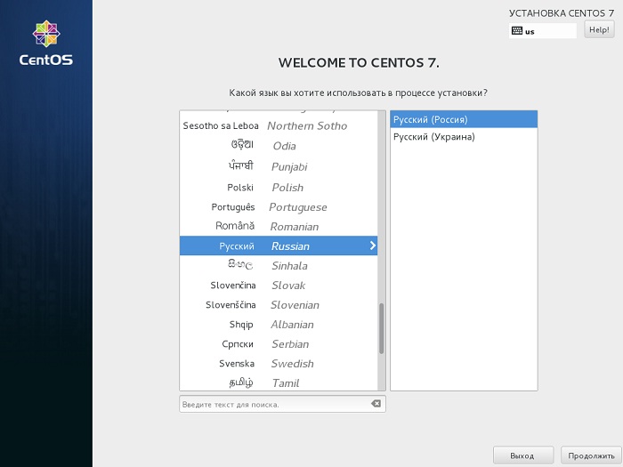
Task: Clear the search field with the backspace icon
Action: [x=376, y=404]
